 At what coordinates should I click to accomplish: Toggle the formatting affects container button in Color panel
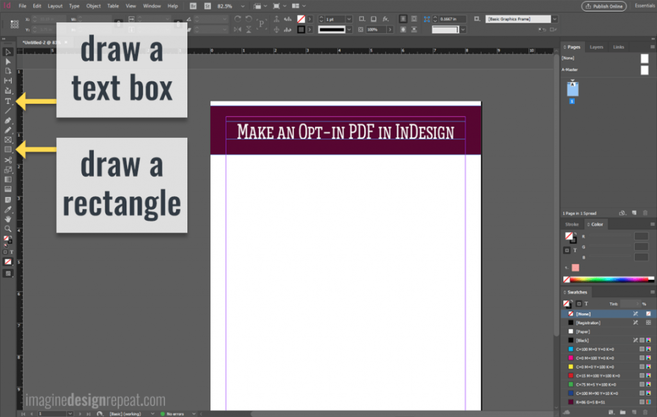[567, 250]
